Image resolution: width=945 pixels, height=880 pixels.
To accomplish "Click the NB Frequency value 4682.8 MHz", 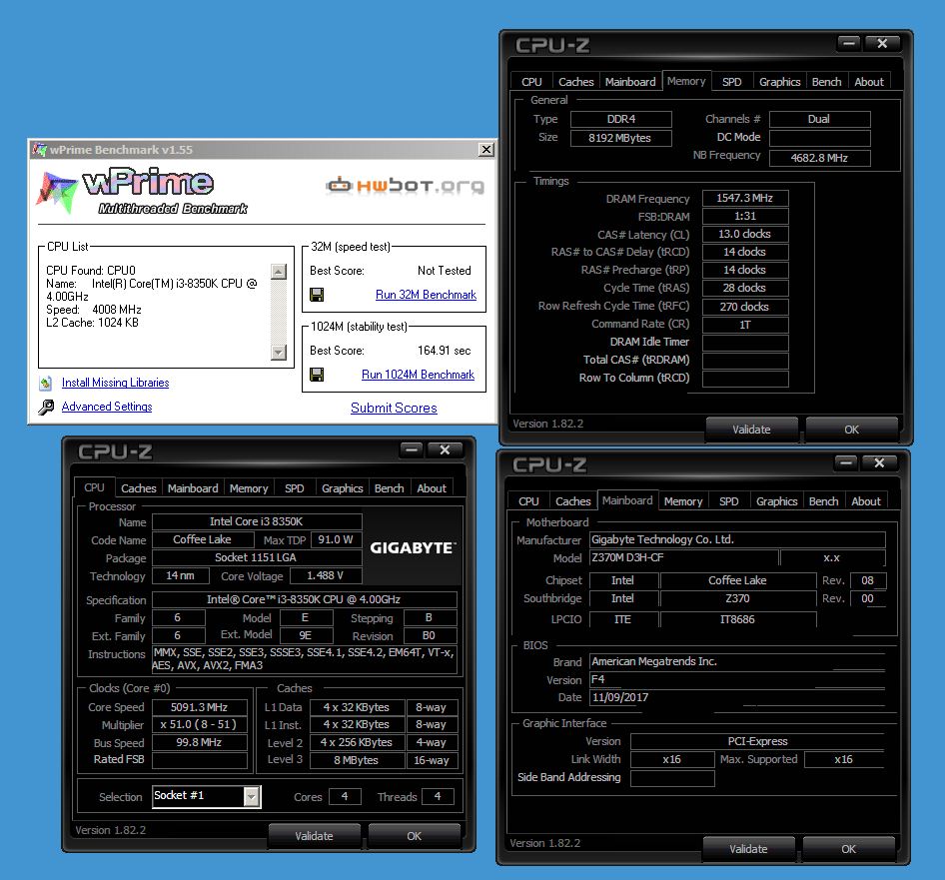I will pyautogui.click(x=820, y=158).
